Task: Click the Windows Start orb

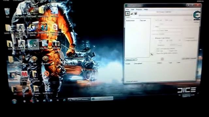Action: (x=14, y=101)
